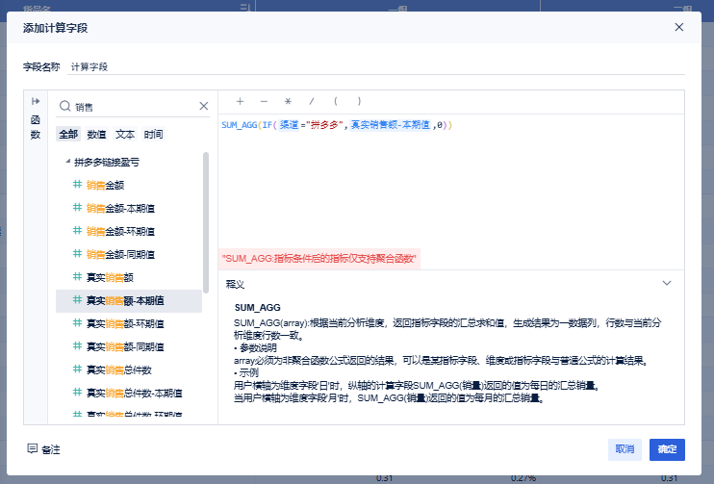Click the 确定 button
The height and width of the screenshot is (484, 714).
point(667,449)
